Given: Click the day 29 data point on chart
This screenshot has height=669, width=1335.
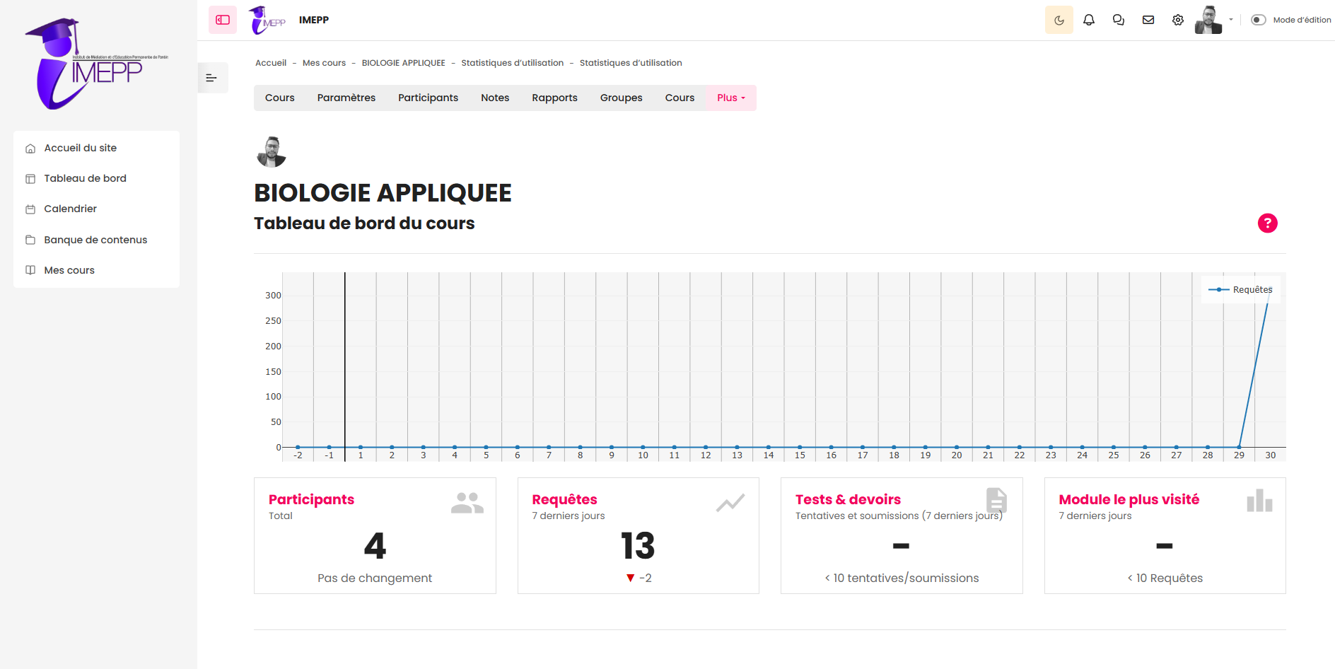Looking at the screenshot, I should click(x=1239, y=447).
